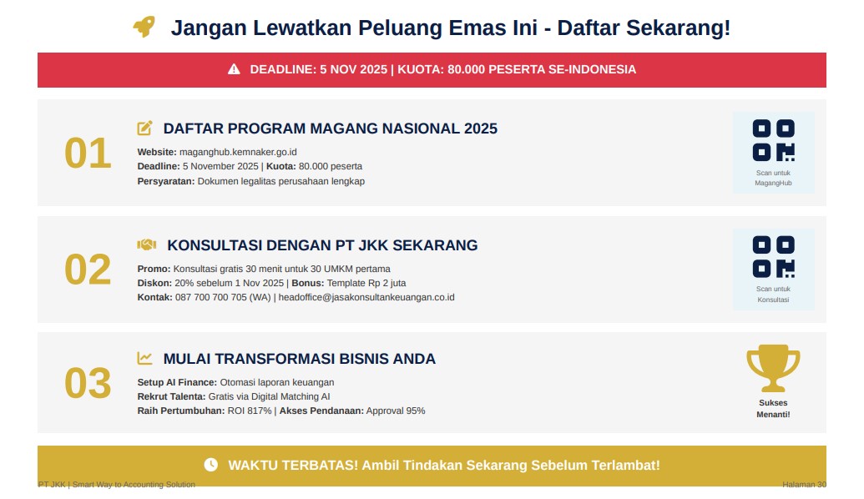Click the red DEADLINE 5 NOV 2025 banner
The image size is (864, 499).
tap(432, 69)
